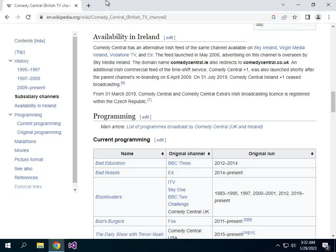Select the Comedy Central Wikipedia tab
Viewport: 336px width, 252px height.
42,6
